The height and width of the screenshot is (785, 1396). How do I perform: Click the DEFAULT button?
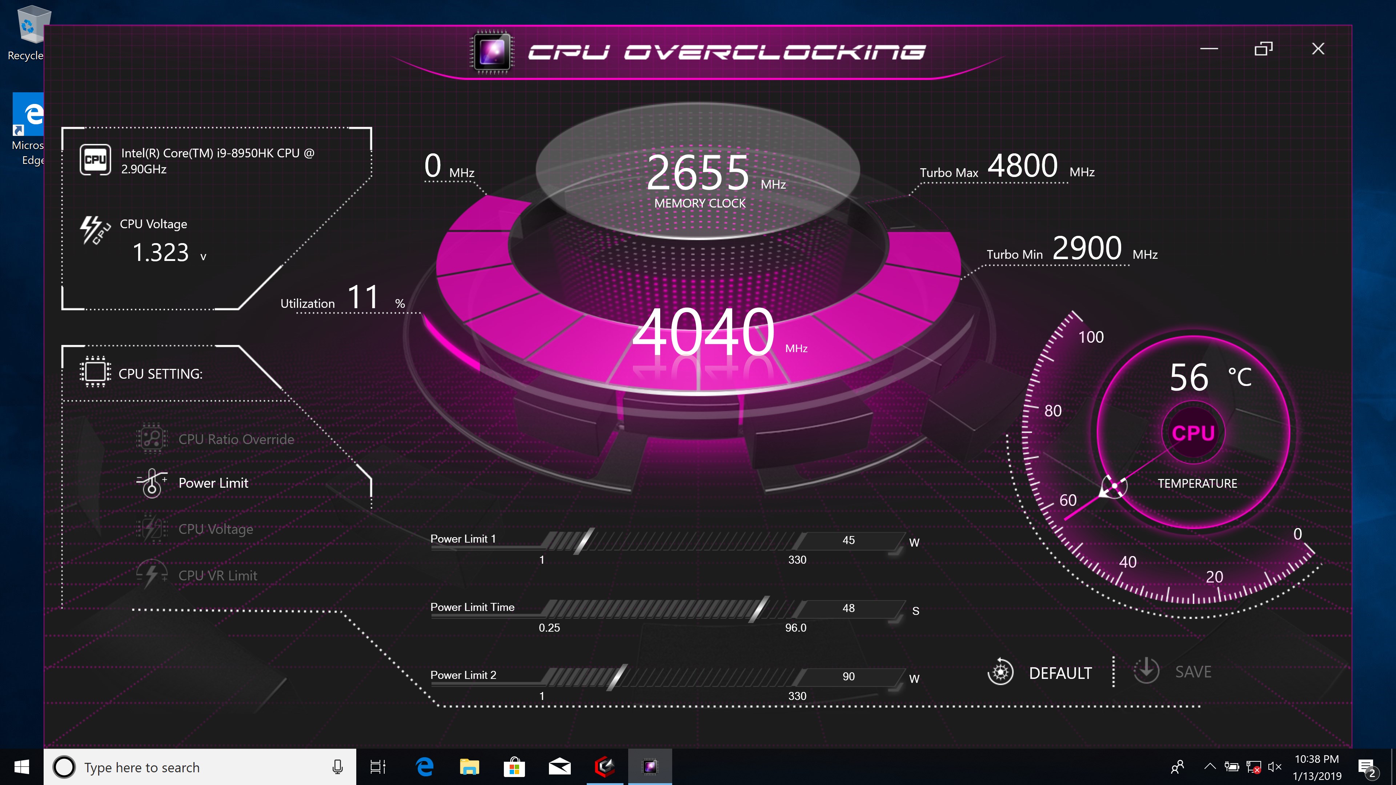click(x=1060, y=673)
